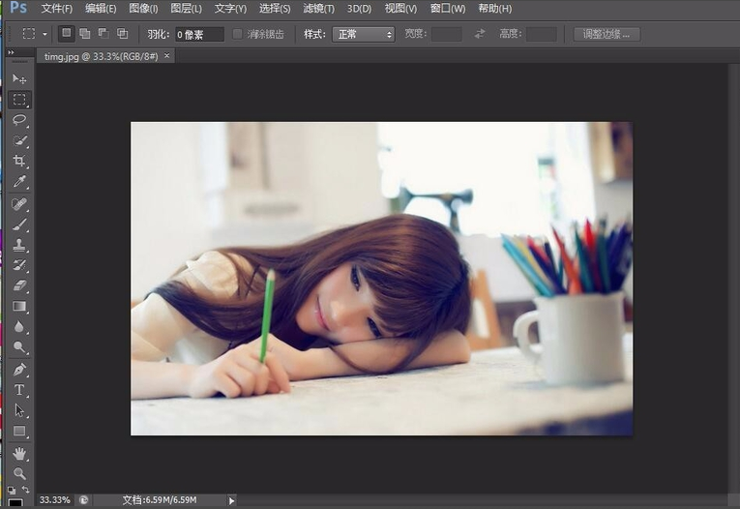This screenshot has width=740, height=509.
Task: Expand the status bar document info arrow
Action: click(231, 500)
